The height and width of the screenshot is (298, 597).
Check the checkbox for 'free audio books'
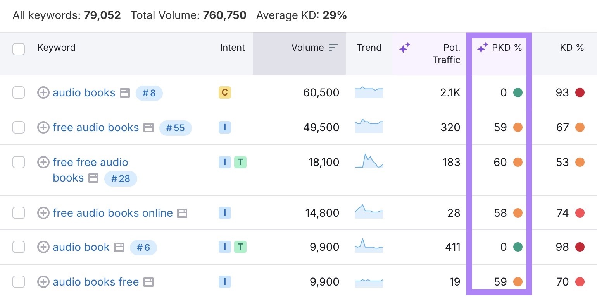(18, 127)
